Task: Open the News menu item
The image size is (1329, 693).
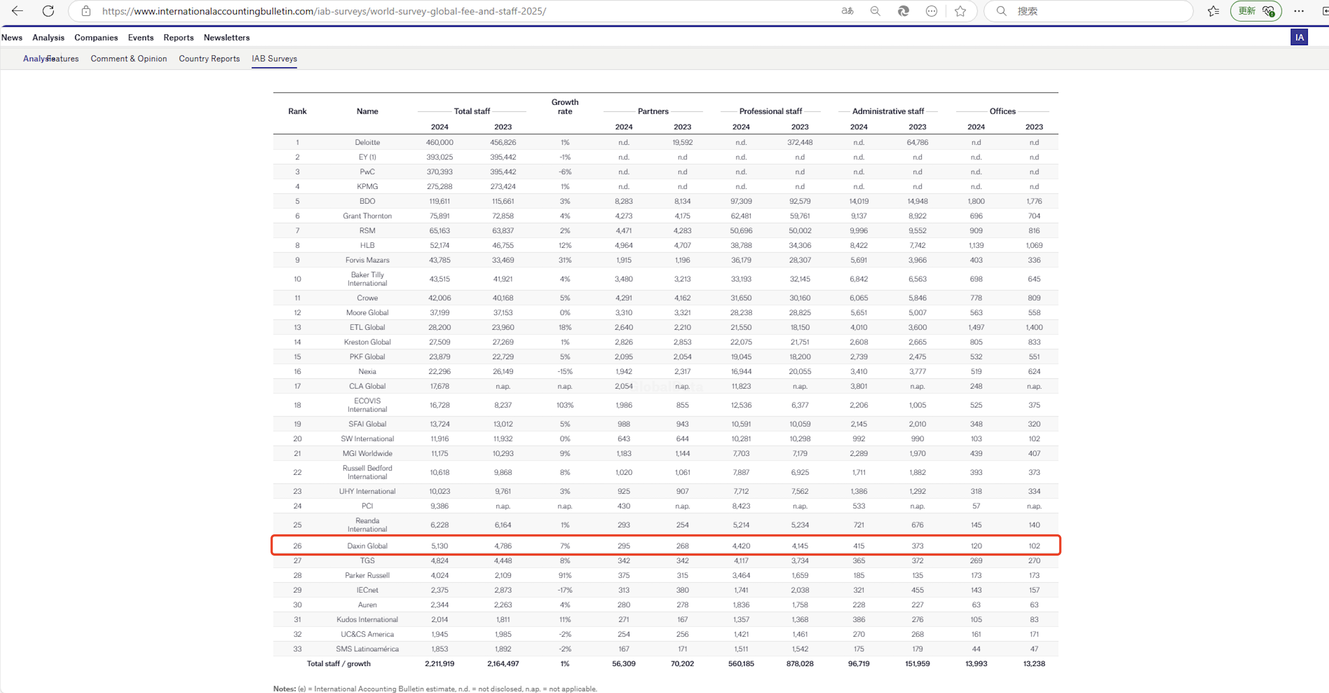Action: [12, 38]
